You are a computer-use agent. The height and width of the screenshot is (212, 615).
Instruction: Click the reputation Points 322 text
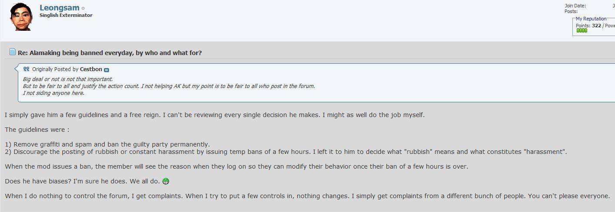(x=588, y=26)
